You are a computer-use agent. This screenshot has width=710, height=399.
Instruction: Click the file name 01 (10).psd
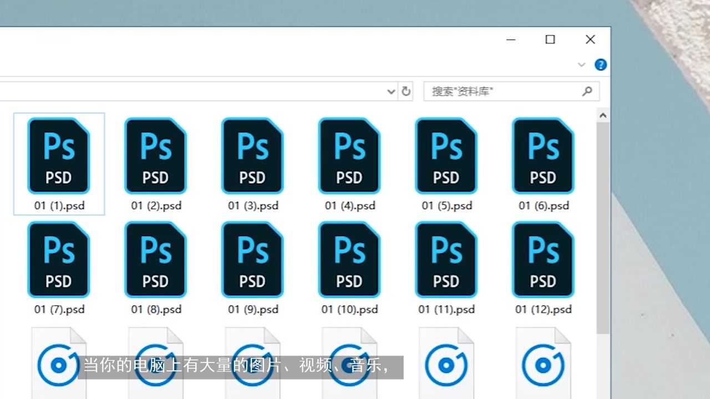350,309
